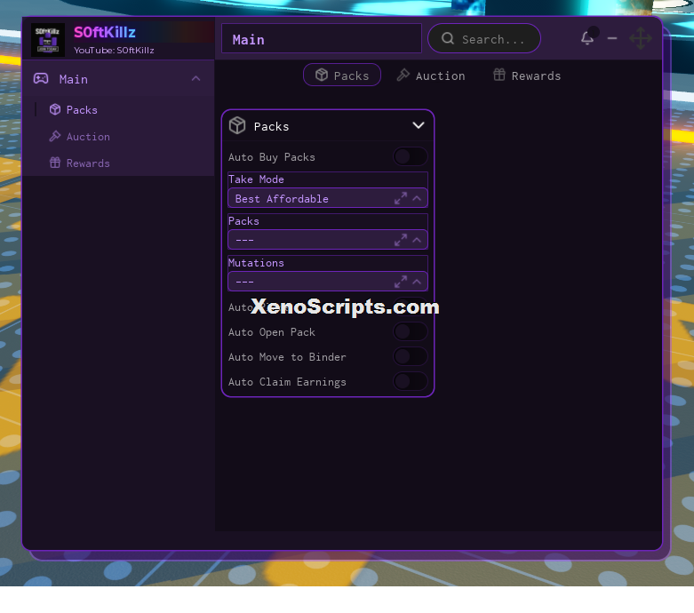This screenshot has width=694, height=613.
Task: Click the cube icon in the Packs panel header
Action: pos(237,125)
